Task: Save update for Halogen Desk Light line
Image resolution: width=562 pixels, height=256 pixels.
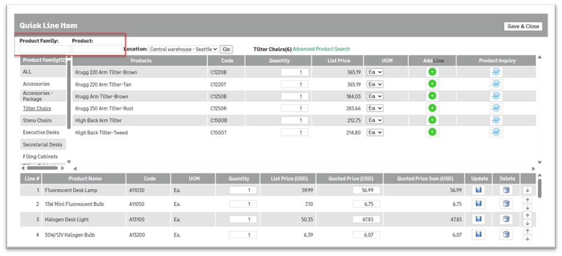Action: (478, 219)
